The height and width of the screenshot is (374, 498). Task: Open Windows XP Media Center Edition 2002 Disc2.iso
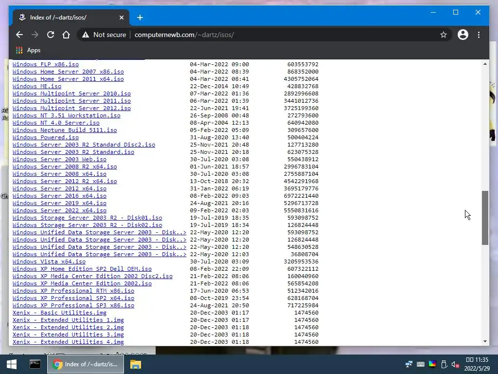92,277
